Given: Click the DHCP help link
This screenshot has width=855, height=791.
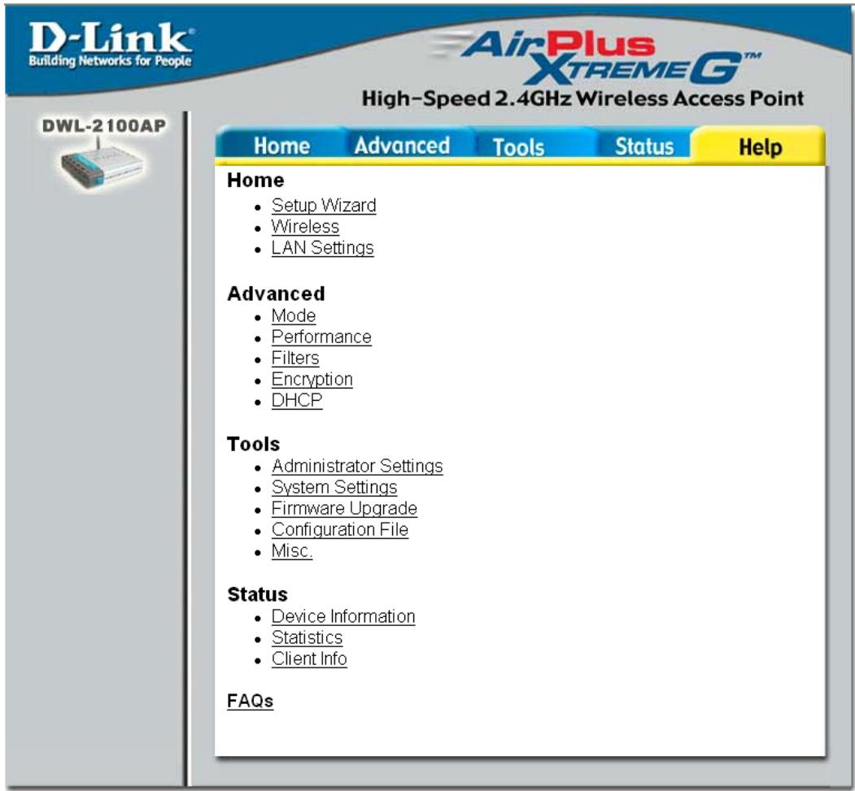Looking at the screenshot, I should coord(297,401).
